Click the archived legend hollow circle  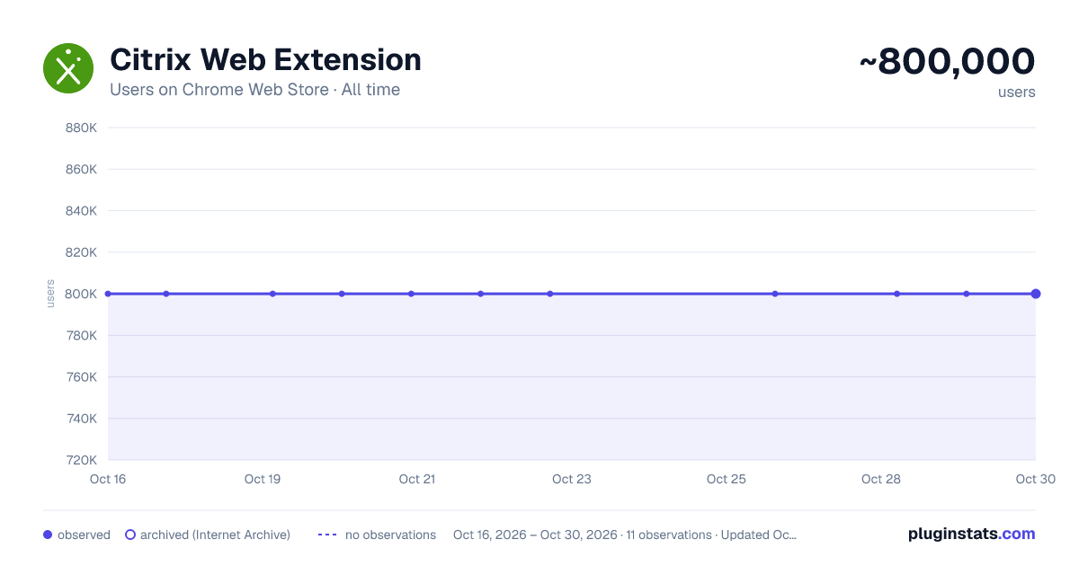pos(130,535)
